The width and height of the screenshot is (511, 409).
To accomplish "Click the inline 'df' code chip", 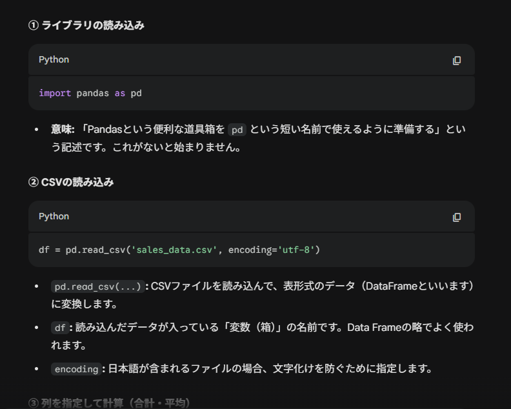I will (x=59, y=328).
